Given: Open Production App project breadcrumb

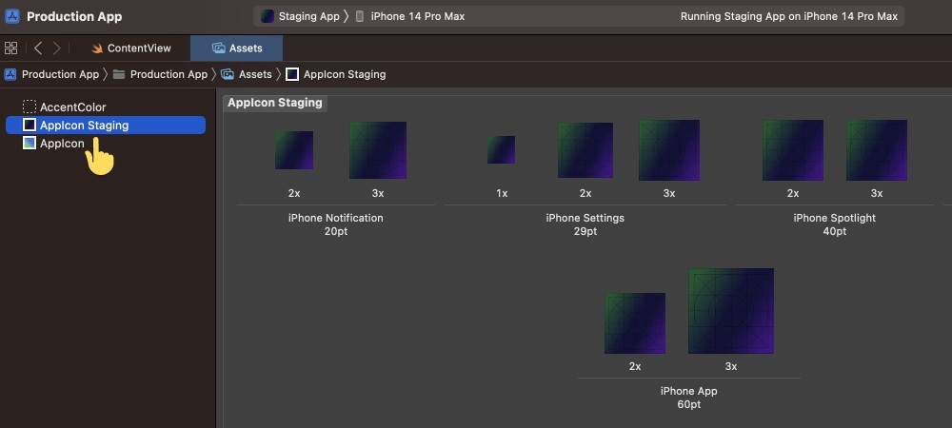Looking at the screenshot, I should click(51, 74).
